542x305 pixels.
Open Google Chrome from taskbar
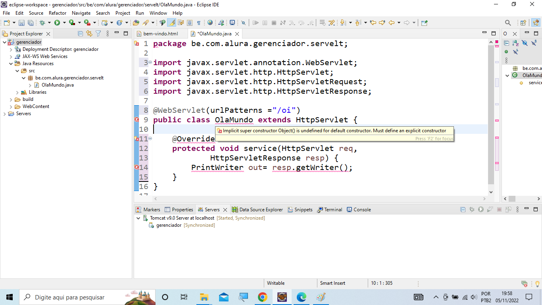[262, 297]
